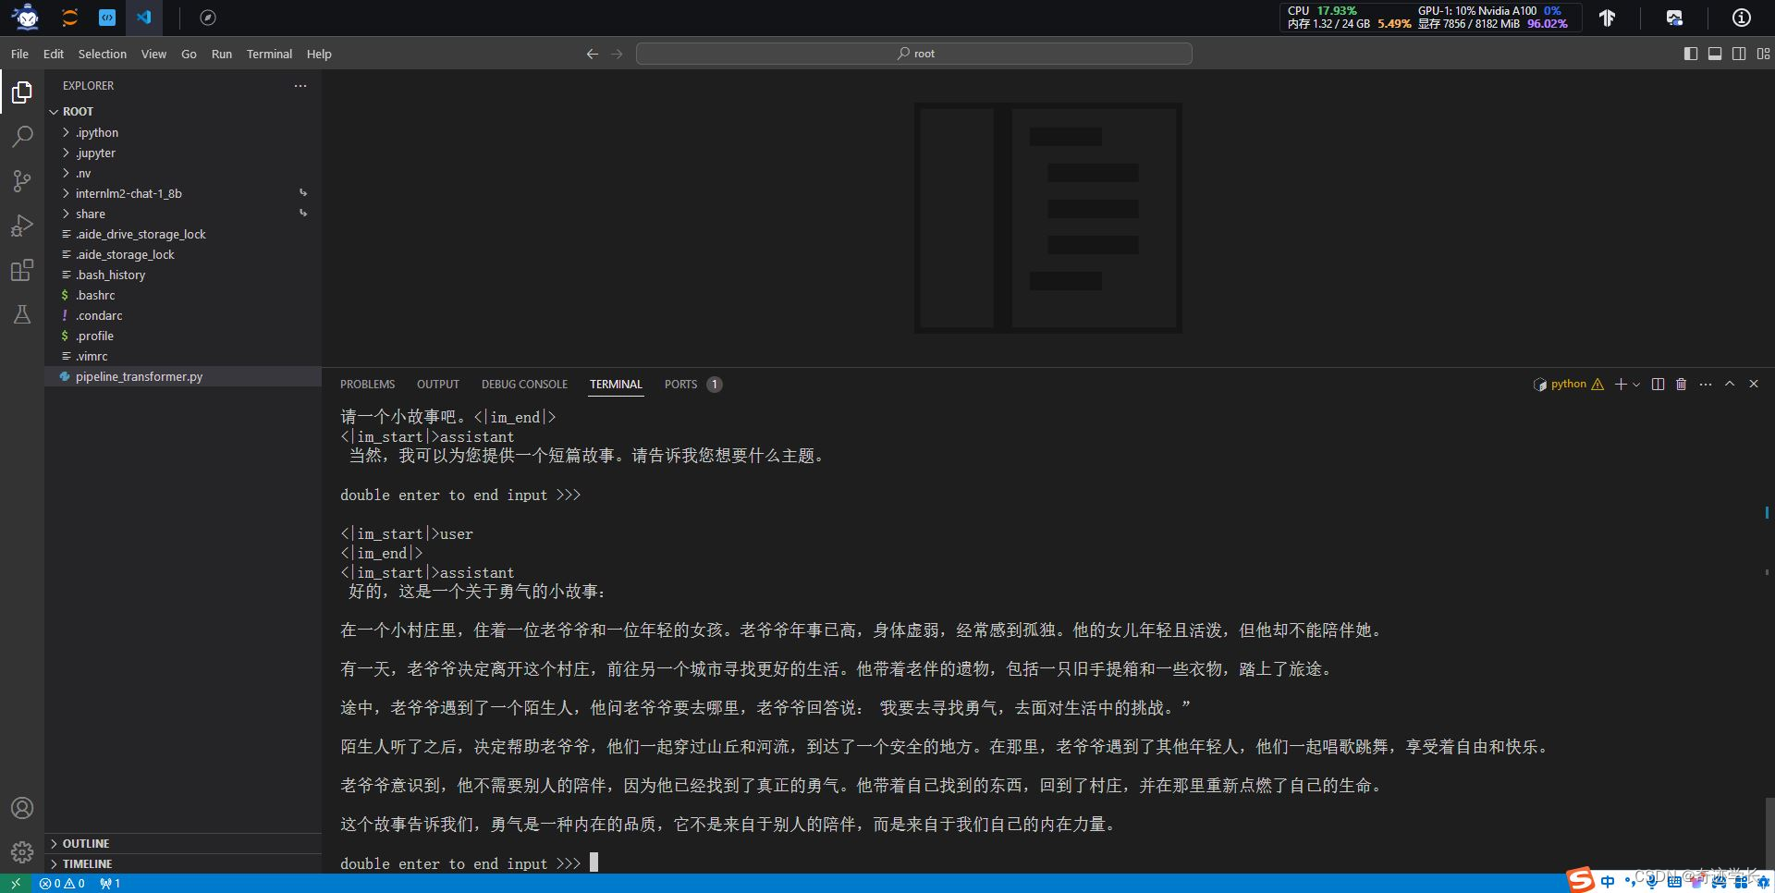Screen dimensions: 1775x893
Task: Open the terminal launch profile dropdown
Action: click(x=1637, y=384)
